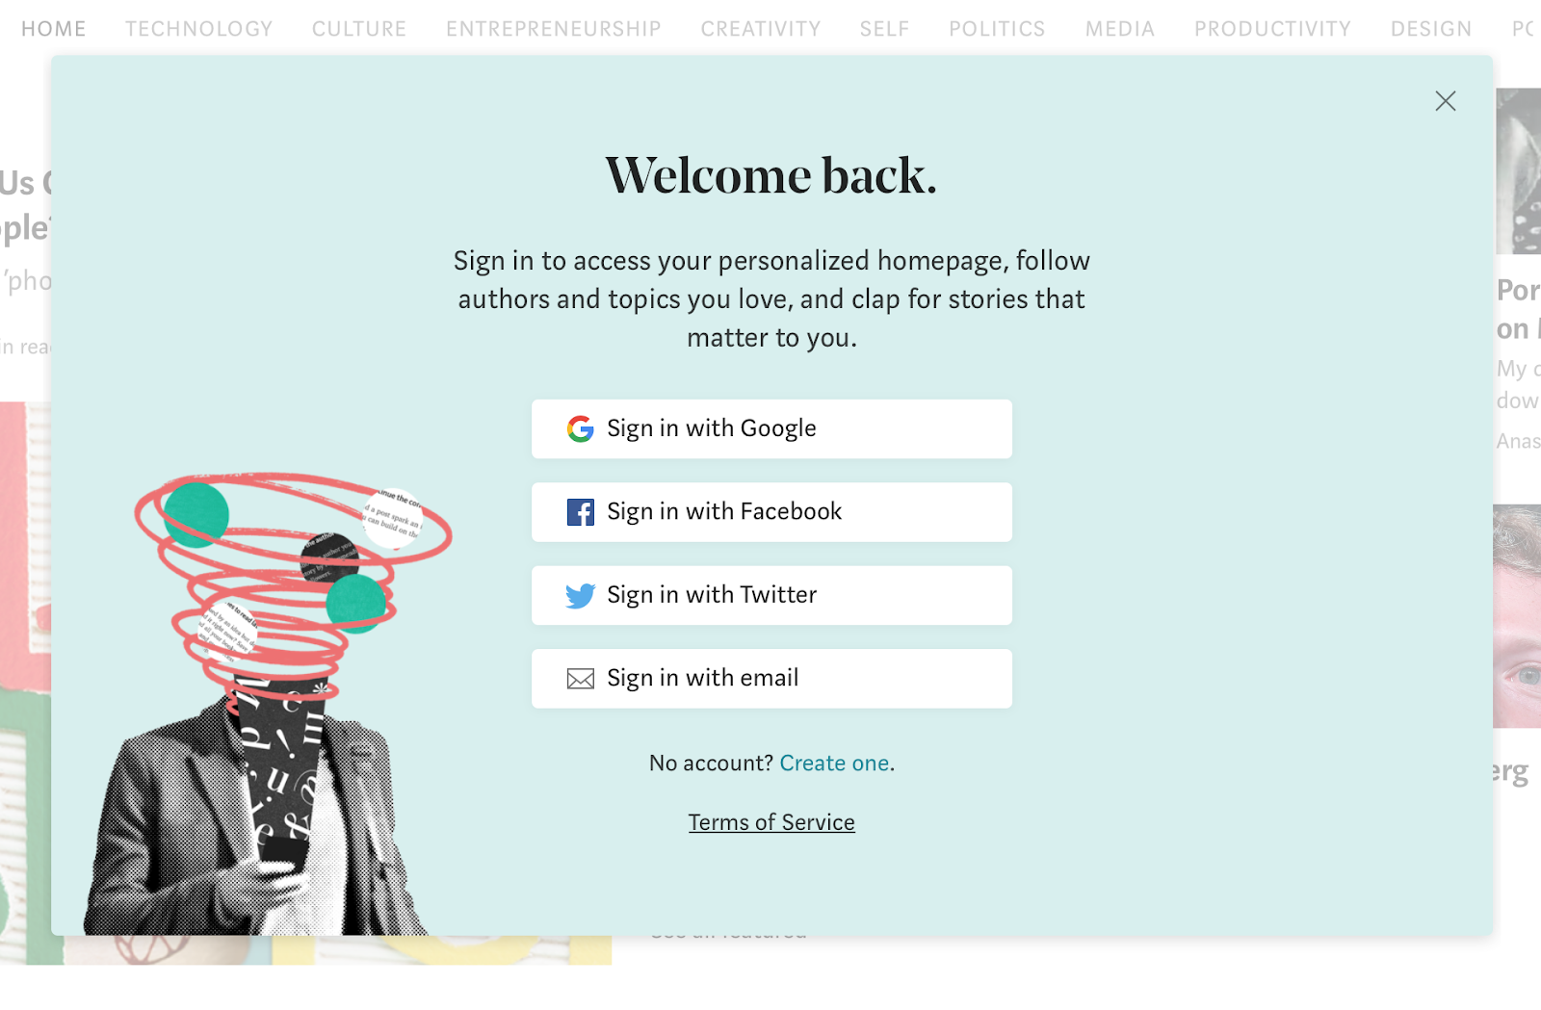Choose Sign in with email

click(771, 679)
